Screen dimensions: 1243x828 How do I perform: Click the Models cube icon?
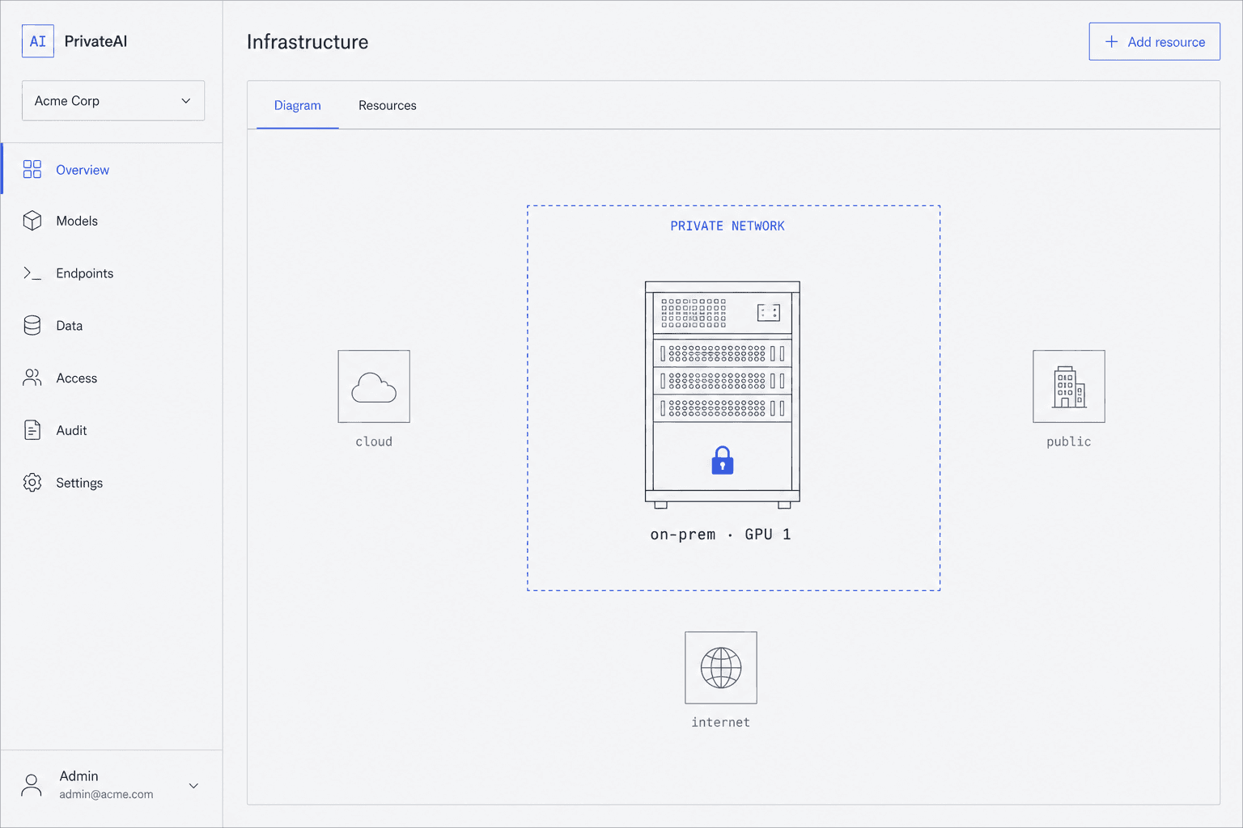[32, 221]
